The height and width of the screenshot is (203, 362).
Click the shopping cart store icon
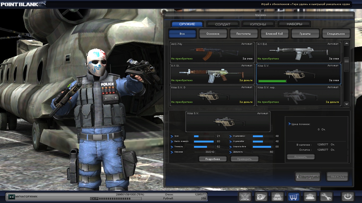tap(294, 197)
